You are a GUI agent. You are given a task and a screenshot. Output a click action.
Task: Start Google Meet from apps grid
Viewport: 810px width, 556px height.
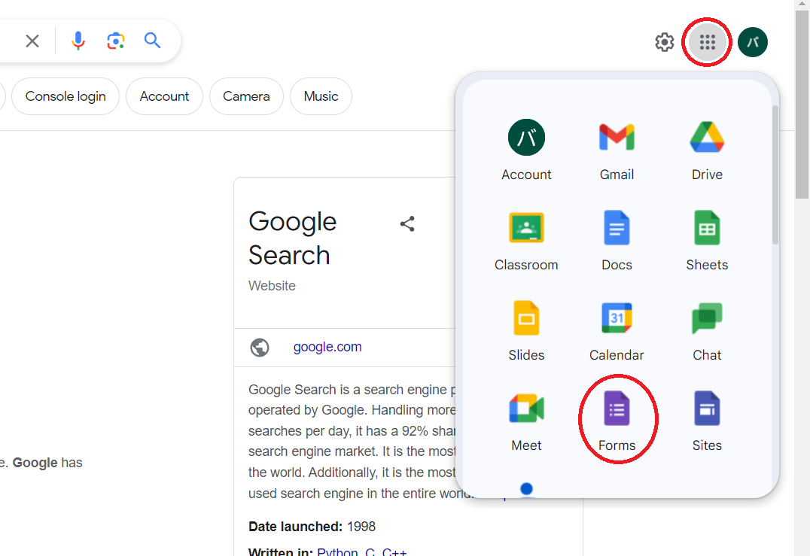click(526, 421)
